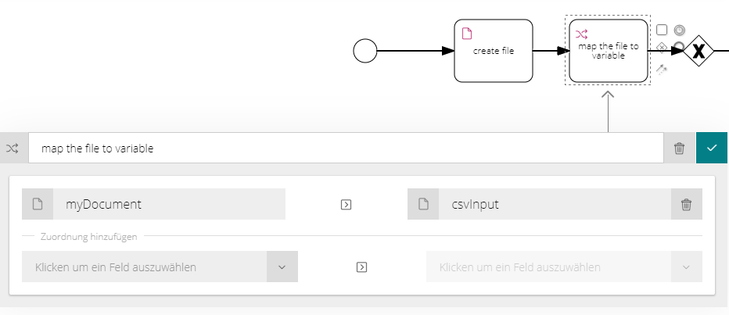Image resolution: width=729 pixels, height=315 pixels.
Task: Click the csvInput target field
Action: (539, 204)
